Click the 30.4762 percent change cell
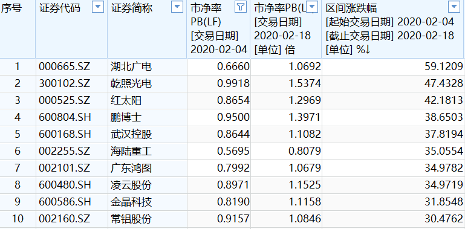The width and height of the screenshot is (465, 229). pyautogui.click(x=393, y=219)
